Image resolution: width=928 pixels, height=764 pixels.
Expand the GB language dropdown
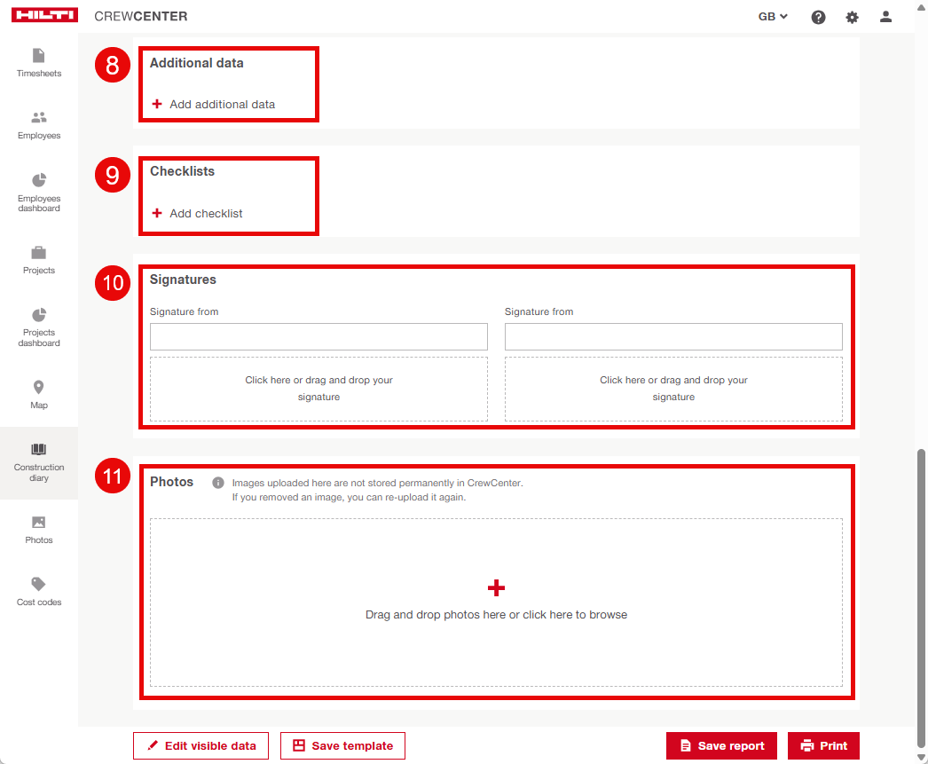point(773,17)
